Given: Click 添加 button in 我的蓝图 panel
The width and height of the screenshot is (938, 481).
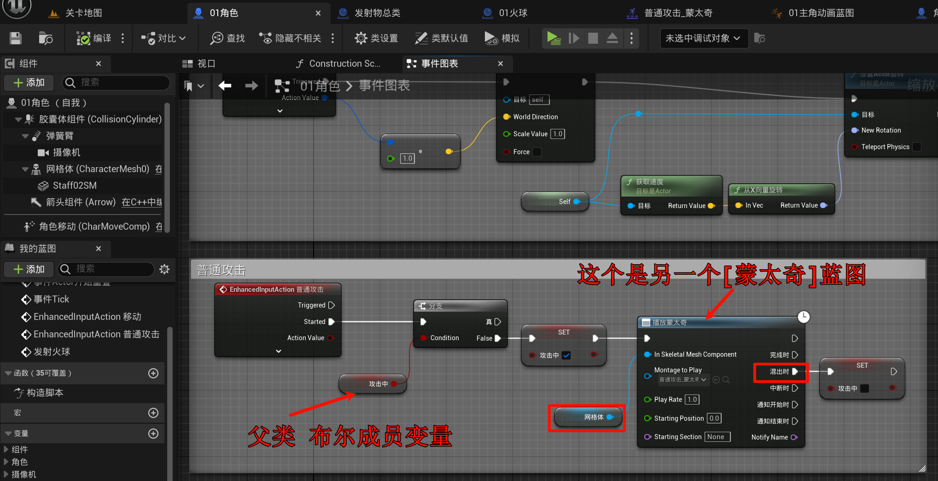Looking at the screenshot, I should [29, 269].
